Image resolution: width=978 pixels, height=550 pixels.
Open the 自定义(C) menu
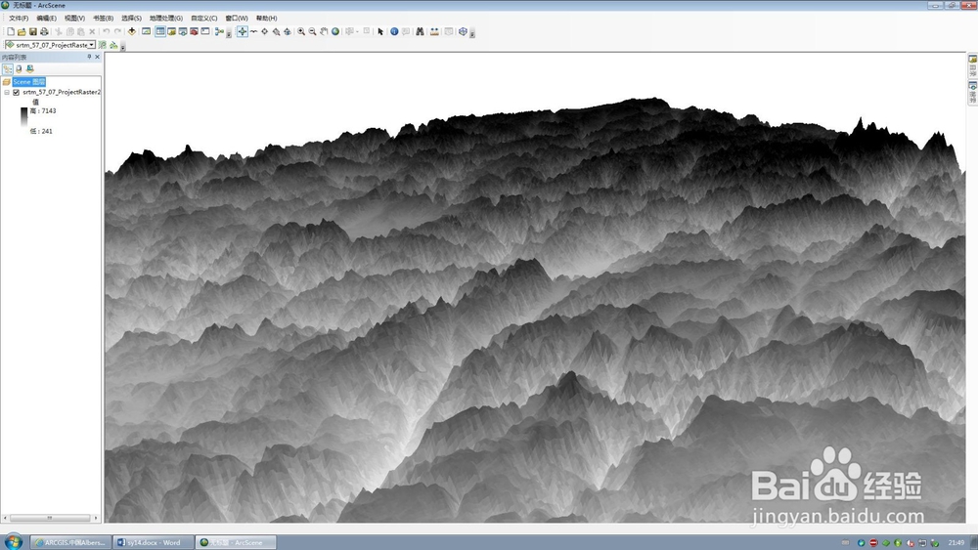click(x=204, y=18)
